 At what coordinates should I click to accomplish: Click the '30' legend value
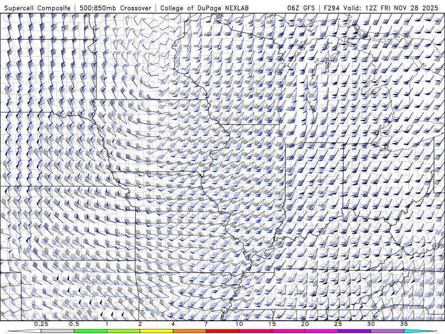pyautogui.click(x=370, y=324)
